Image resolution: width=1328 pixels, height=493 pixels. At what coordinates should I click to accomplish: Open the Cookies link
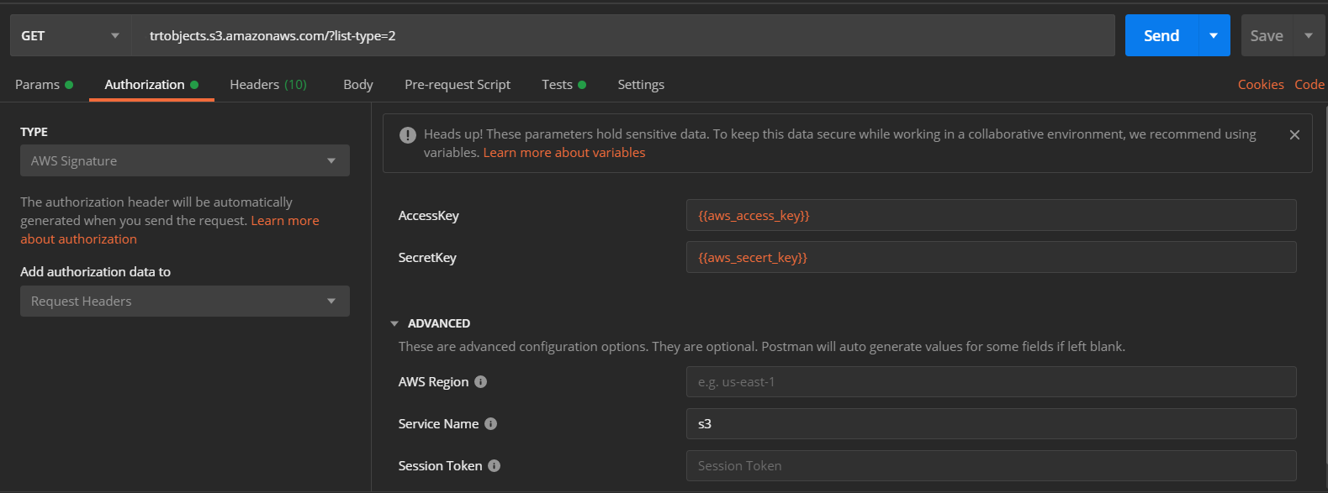click(1261, 84)
